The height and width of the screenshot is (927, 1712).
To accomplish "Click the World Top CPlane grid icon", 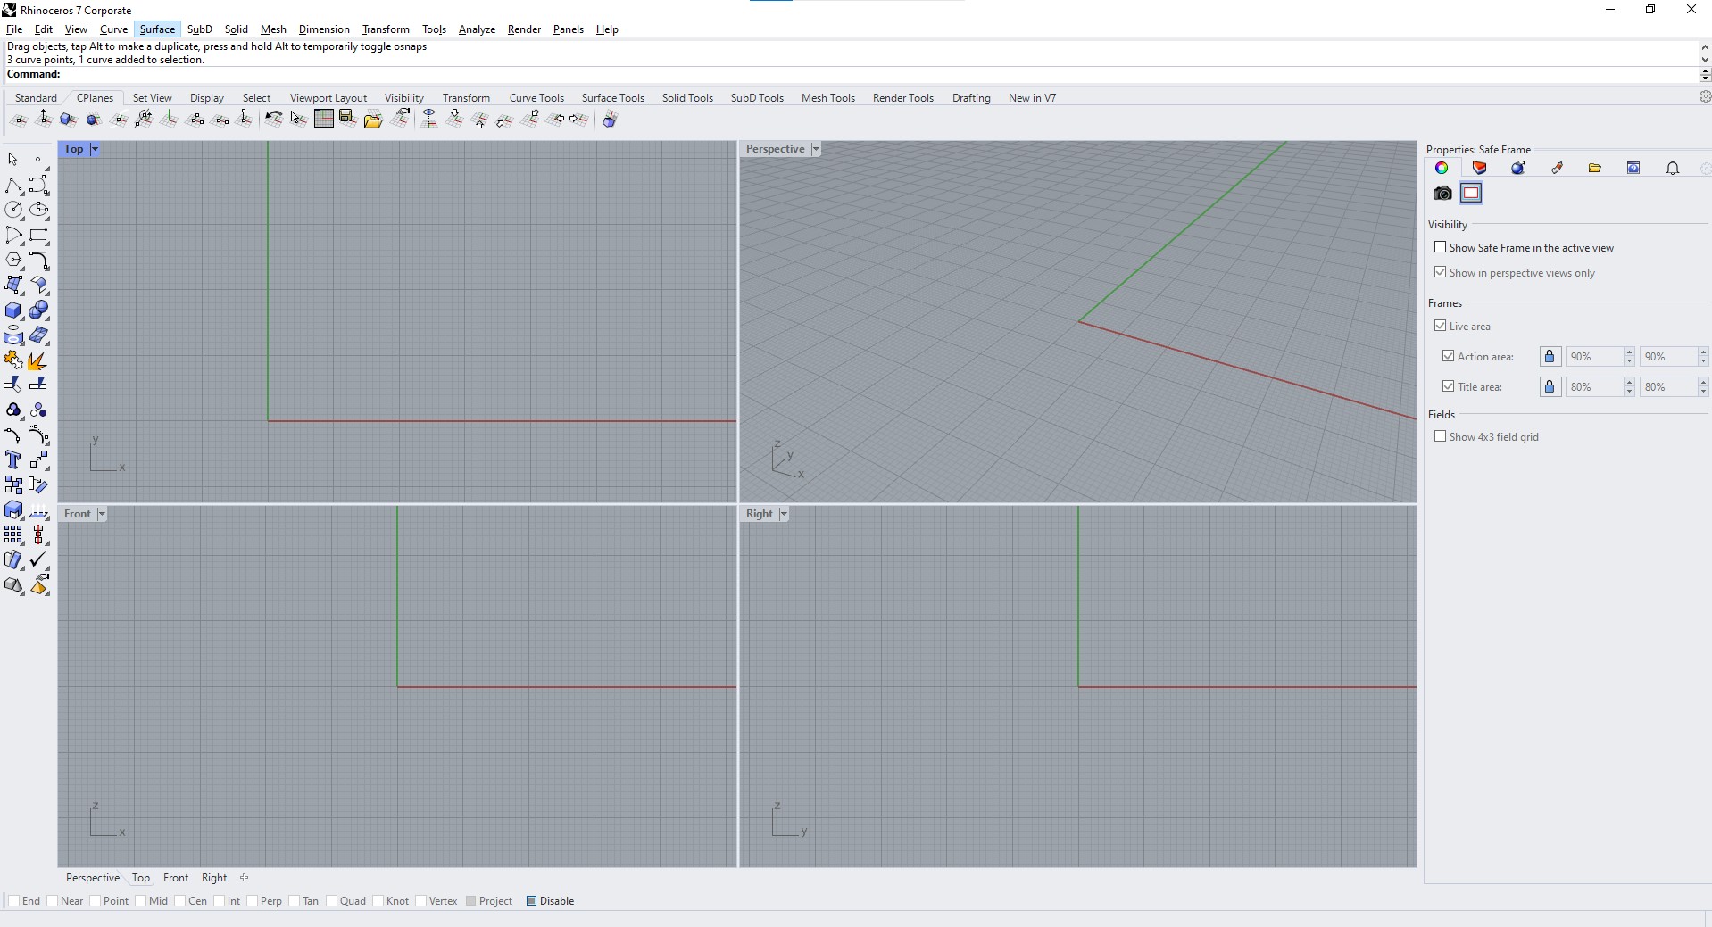I will pyautogui.click(x=323, y=119).
